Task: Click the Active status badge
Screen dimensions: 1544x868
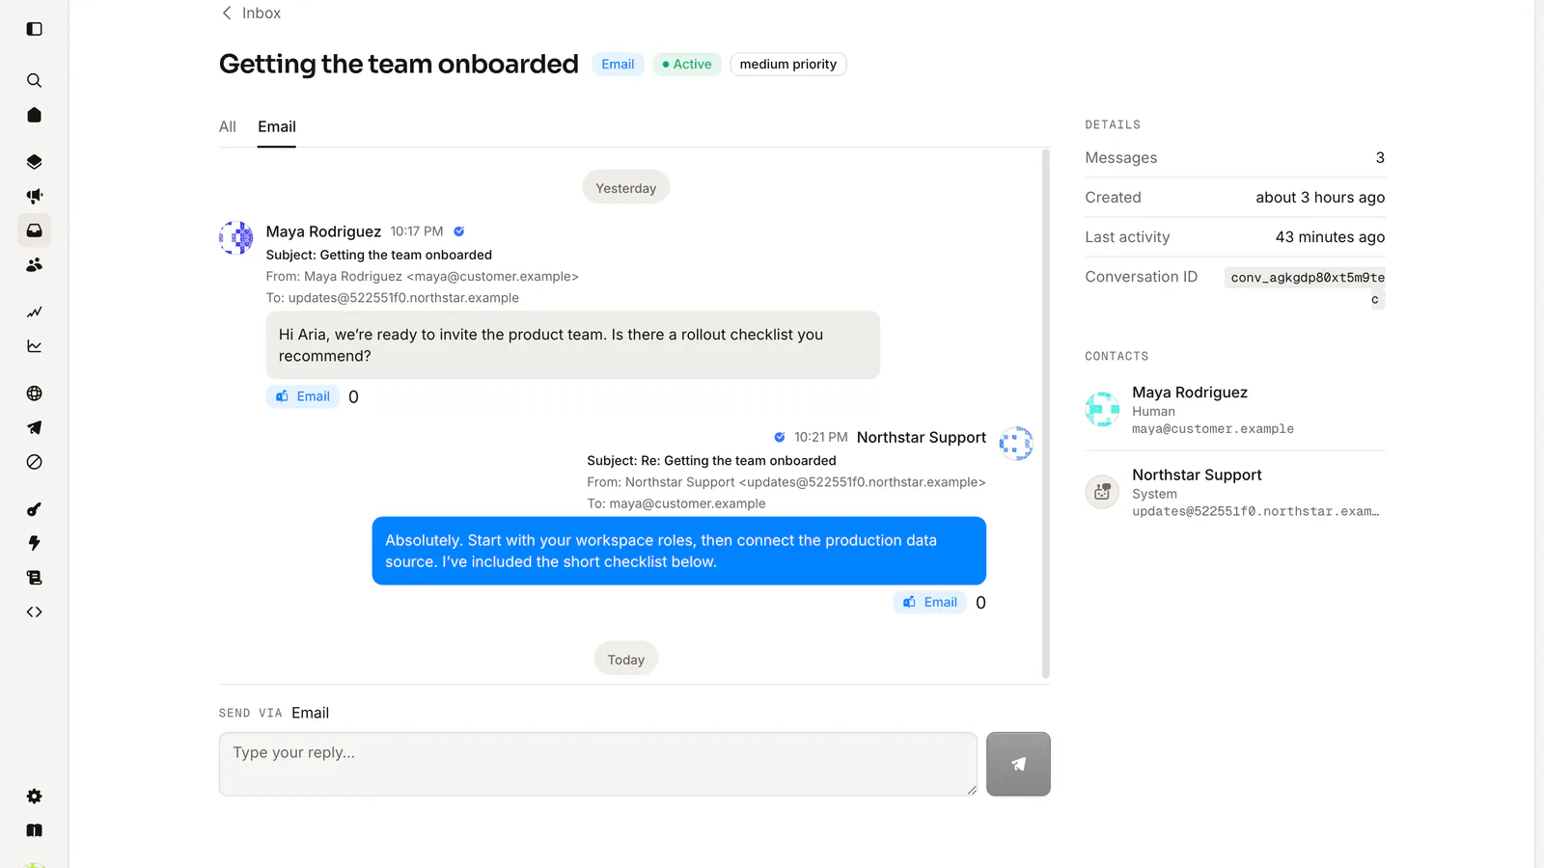Action: [687, 65]
